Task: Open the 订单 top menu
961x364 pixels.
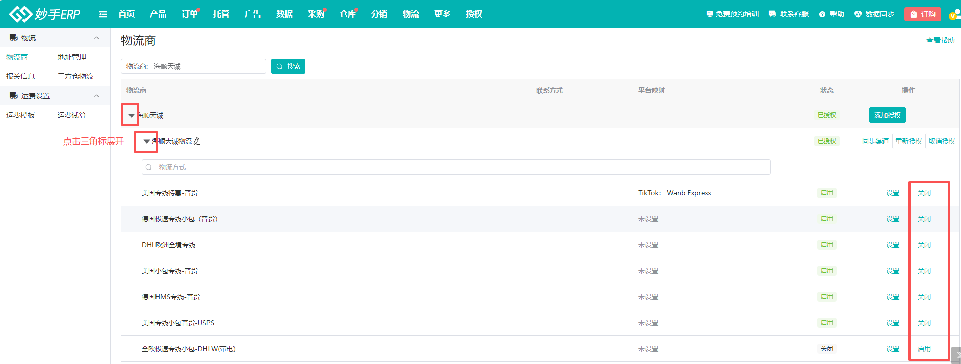Action: pos(190,14)
